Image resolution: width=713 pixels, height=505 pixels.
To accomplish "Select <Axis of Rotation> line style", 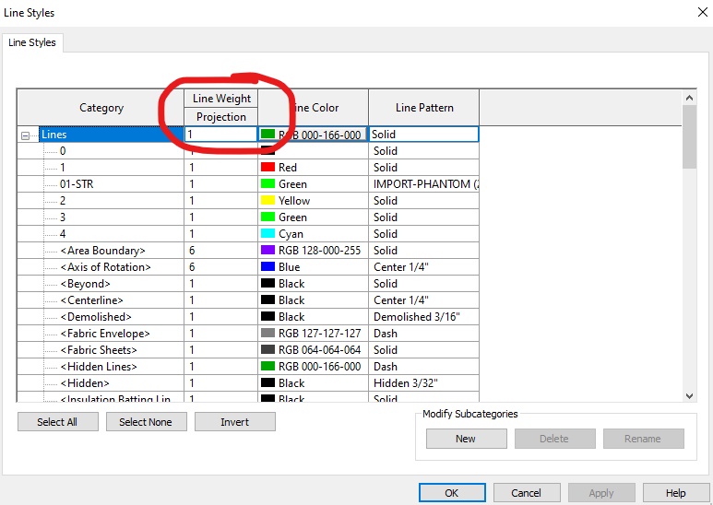I will point(105,267).
